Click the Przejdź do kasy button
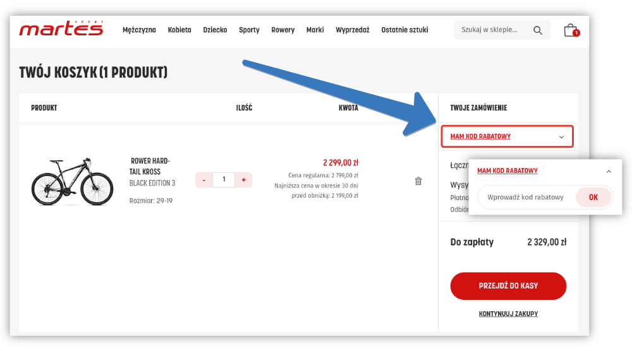 pos(508,286)
